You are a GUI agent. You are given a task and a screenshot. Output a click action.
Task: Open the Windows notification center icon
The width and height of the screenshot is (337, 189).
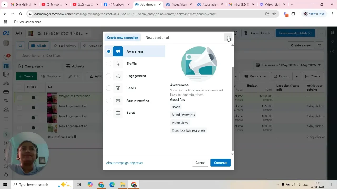330,185
